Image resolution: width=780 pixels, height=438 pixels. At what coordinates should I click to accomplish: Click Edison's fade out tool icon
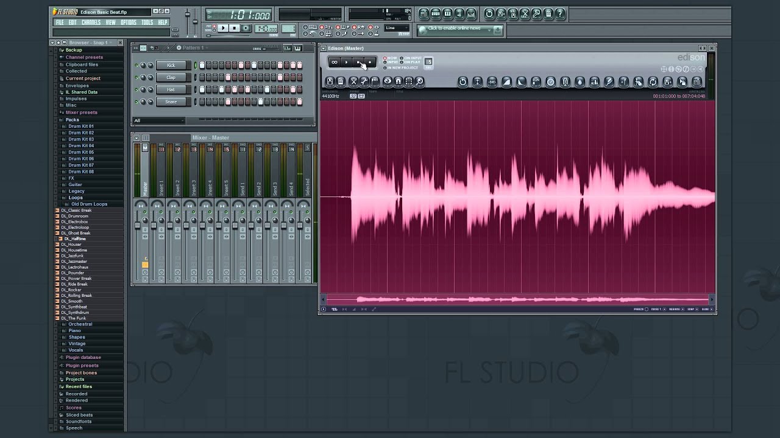point(521,82)
